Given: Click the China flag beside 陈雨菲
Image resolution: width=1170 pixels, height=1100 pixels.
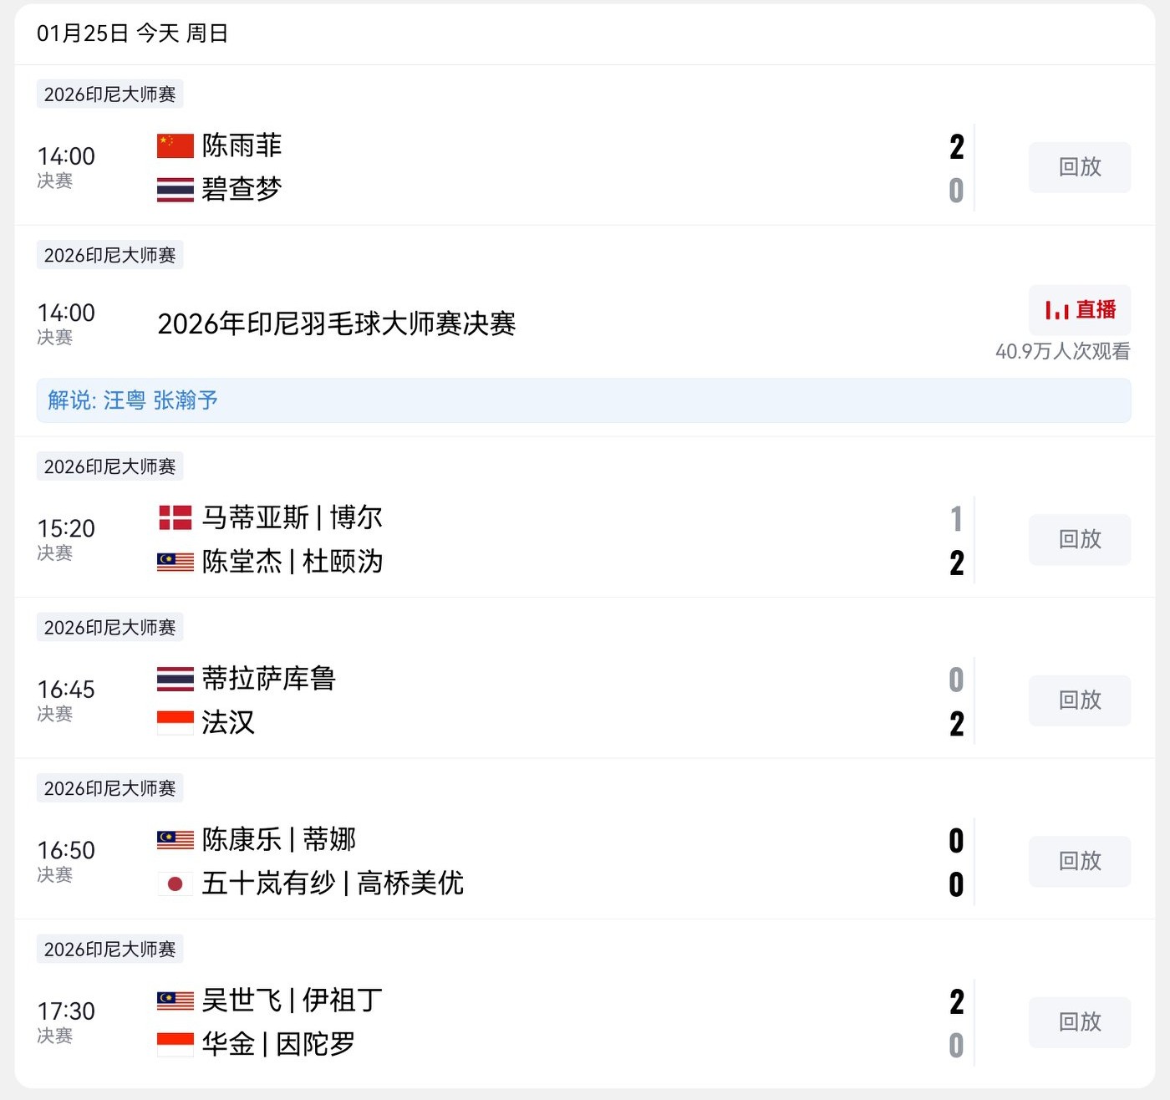Looking at the screenshot, I should coord(175,145).
